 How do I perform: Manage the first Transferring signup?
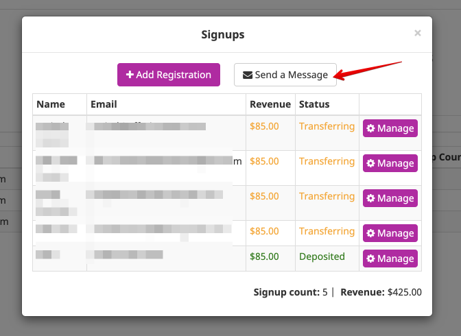390,128
